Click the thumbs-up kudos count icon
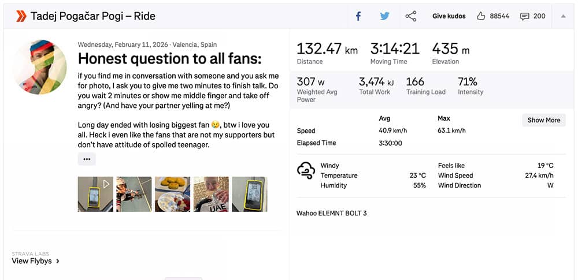Screen dimensions: 578x280 [x=481, y=16]
